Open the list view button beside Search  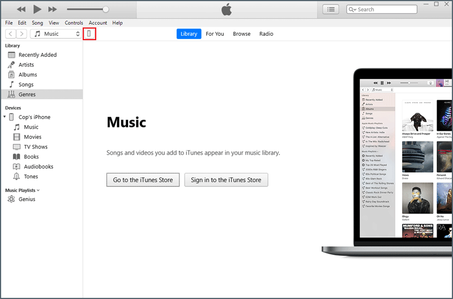click(331, 10)
